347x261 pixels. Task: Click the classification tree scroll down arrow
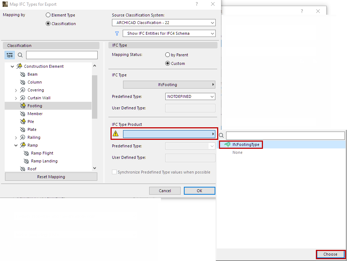(95, 168)
